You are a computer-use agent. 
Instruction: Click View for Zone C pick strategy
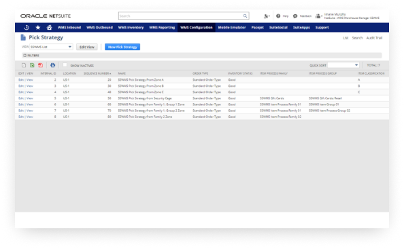(30, 92)
